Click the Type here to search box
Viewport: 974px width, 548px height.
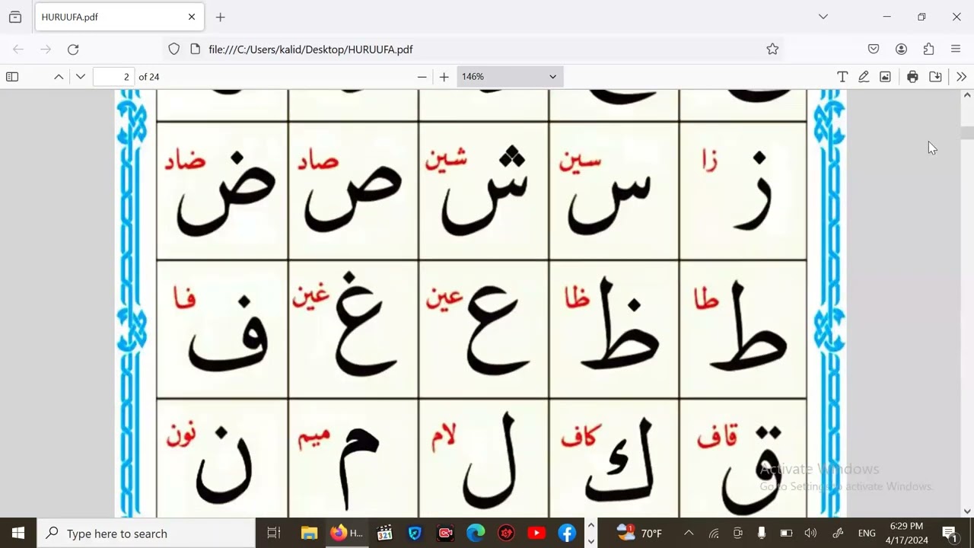(146, 534)
